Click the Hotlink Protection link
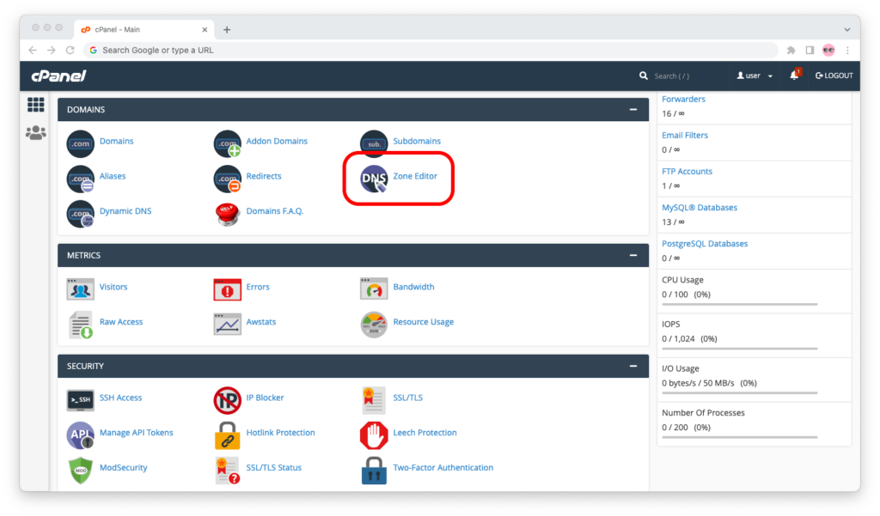Viewport: 880px width, 516px height. [280, 433]
